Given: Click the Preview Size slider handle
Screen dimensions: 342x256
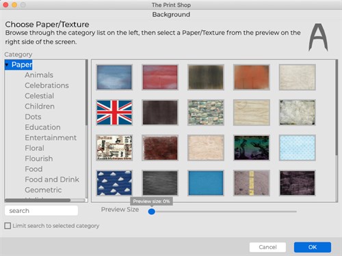Looking at the screenshot, I should (152, 212).
